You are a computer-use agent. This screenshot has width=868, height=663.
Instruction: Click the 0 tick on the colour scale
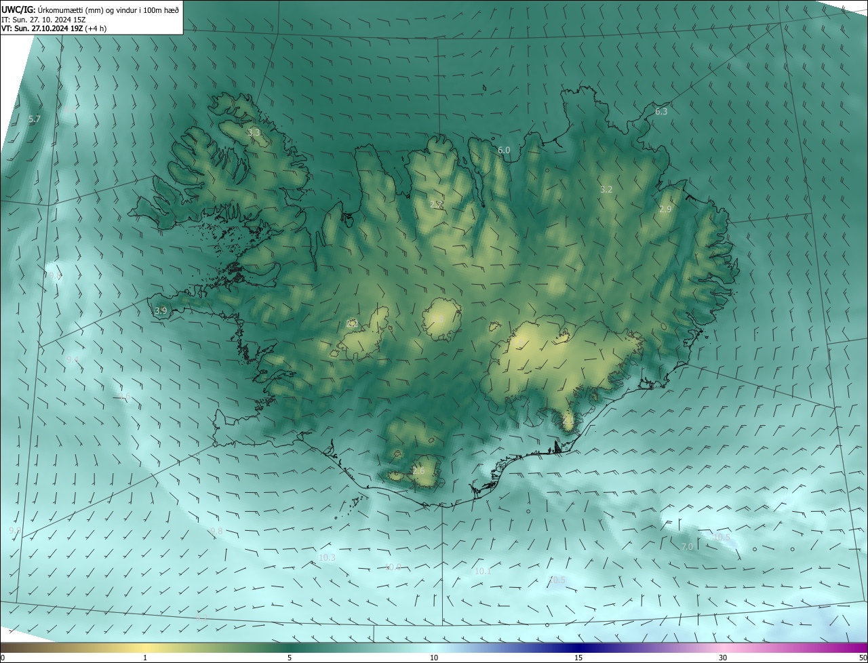point(3,658)
